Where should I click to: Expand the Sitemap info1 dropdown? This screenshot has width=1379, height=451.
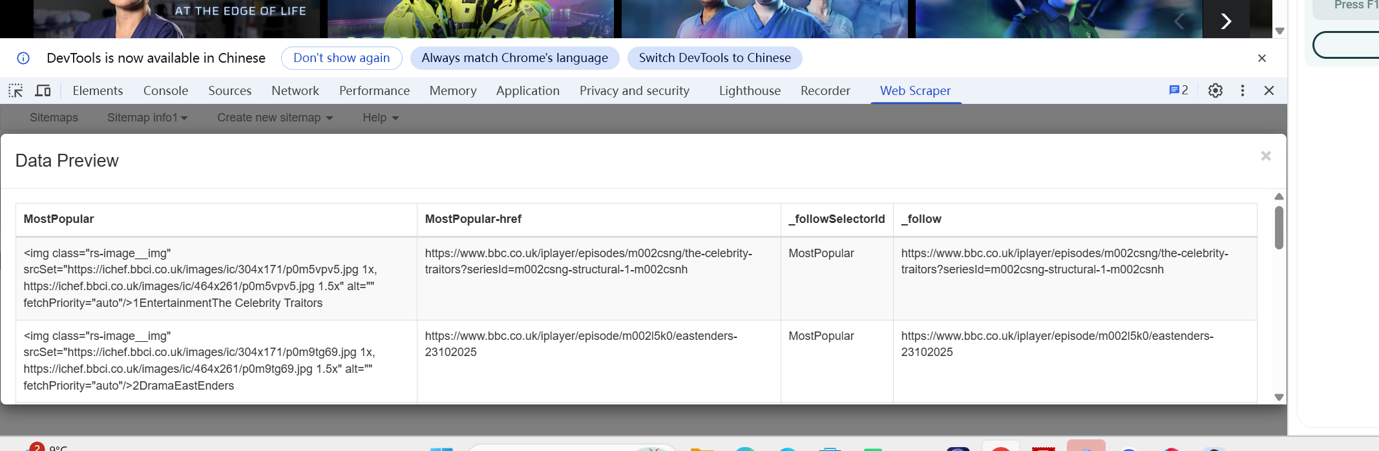pos(147,118)
